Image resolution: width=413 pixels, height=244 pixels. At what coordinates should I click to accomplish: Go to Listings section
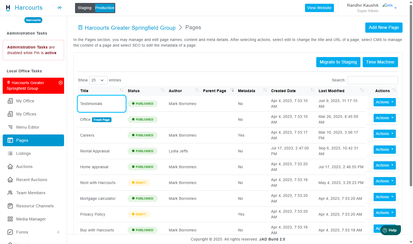tap(33, 153)
